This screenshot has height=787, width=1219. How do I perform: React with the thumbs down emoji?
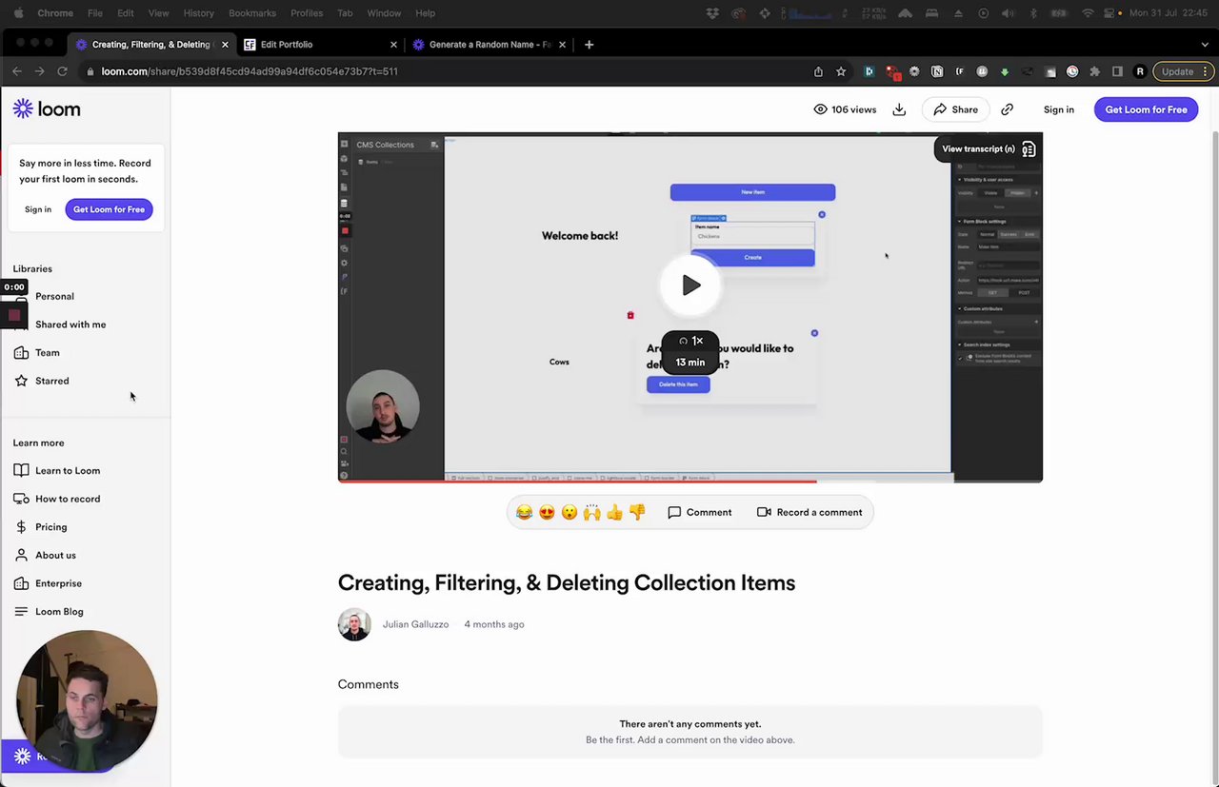pyautogui.click(x=637, y=512)
